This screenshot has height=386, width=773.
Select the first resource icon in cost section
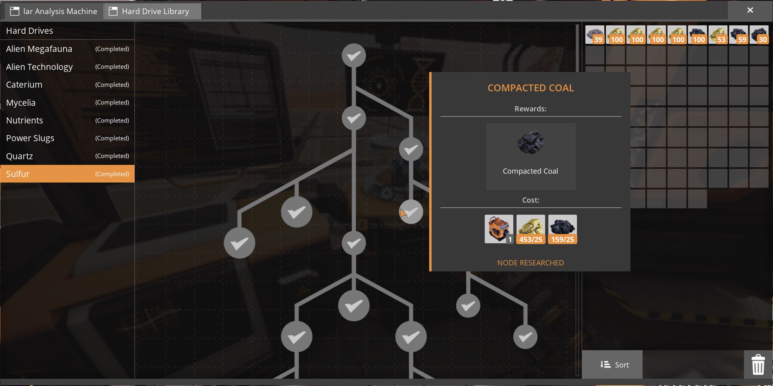pyautogui.click(x=498, y=229)
